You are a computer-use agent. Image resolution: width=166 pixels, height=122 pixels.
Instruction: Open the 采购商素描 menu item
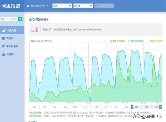(12, 46)
